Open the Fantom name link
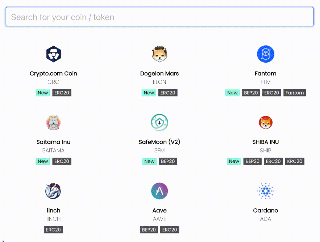This screenshot has height=242, width=320. click(x=266, y=74)
